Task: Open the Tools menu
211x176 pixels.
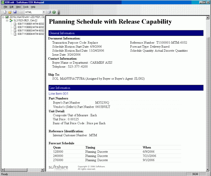Action: [26, 7]
